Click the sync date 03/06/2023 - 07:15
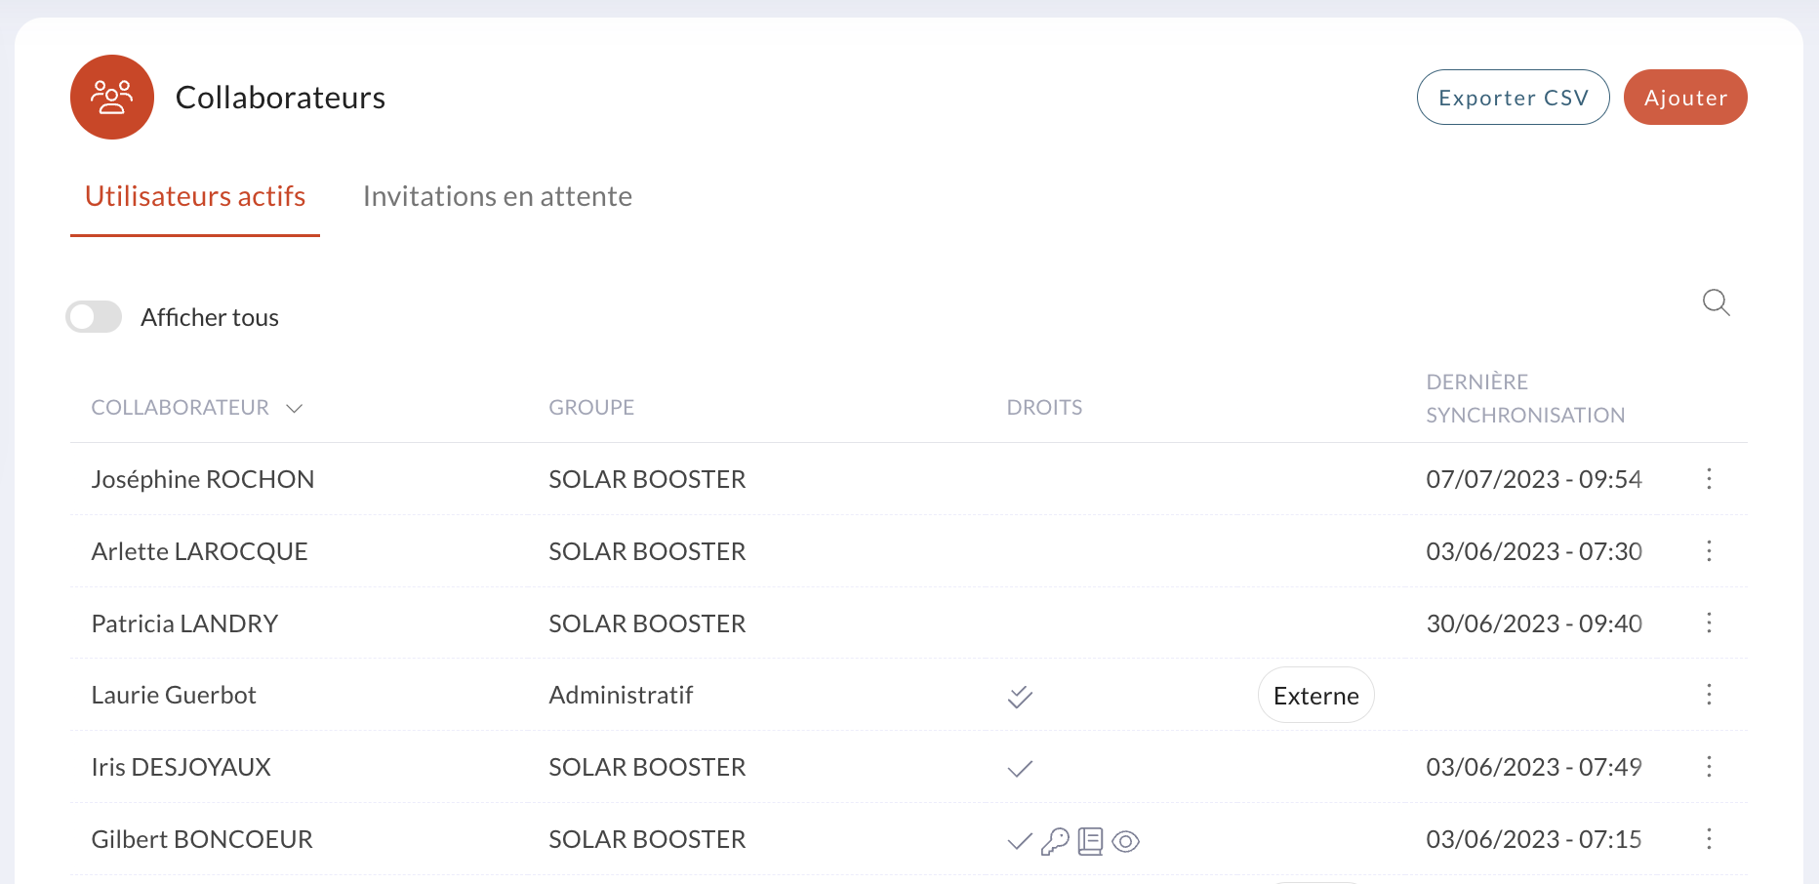This screenshot has height=884, width=1819. (1534, 839)
